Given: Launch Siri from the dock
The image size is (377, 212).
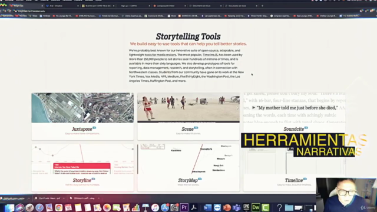Looking at the screenshot, I should 20,208.
